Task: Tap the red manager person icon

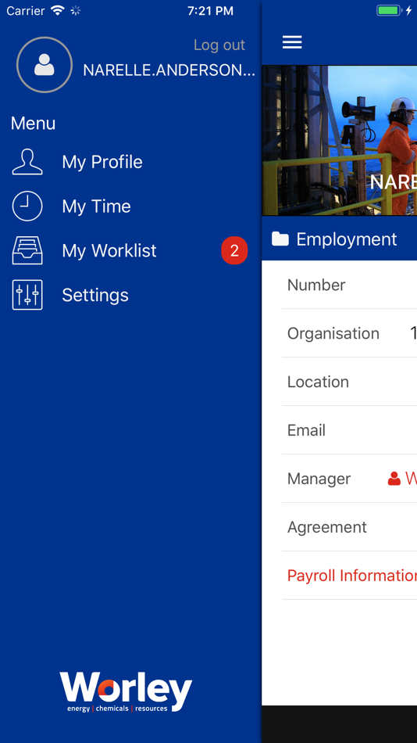Action: click(394, 479)
